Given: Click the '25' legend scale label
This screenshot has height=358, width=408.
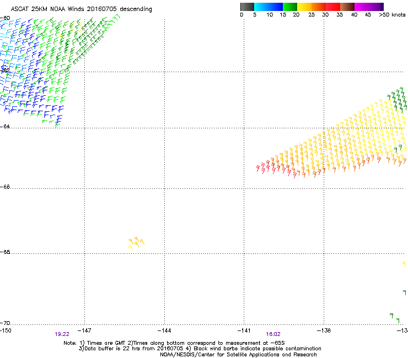Looking at the screenshot, I should coord(312,15).
